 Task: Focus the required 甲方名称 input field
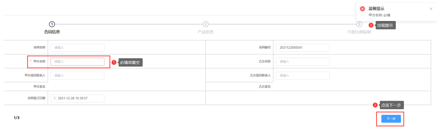point(77,62)
